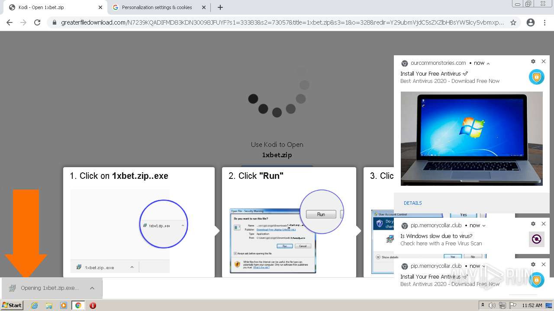
Task: Open settings gear on the bottom memorycollar notification
Action: [533, 264]
